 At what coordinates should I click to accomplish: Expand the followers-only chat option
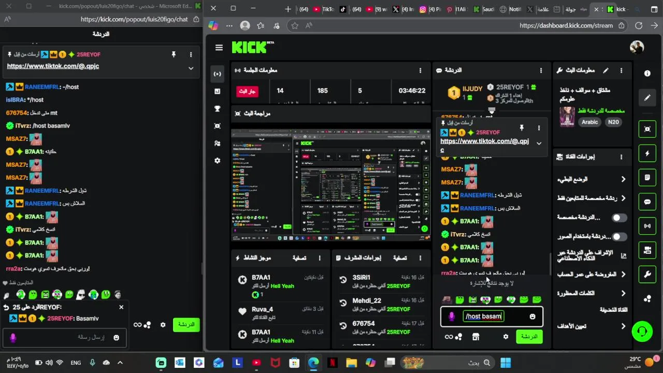coord(623,198)
